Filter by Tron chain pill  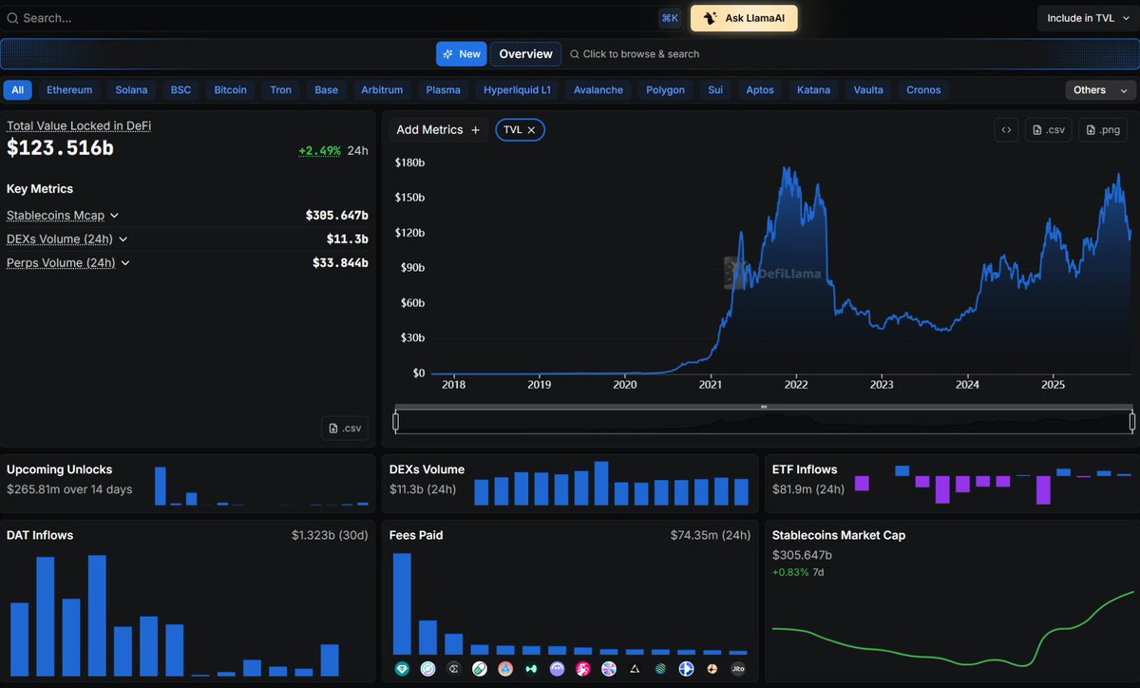280,90
